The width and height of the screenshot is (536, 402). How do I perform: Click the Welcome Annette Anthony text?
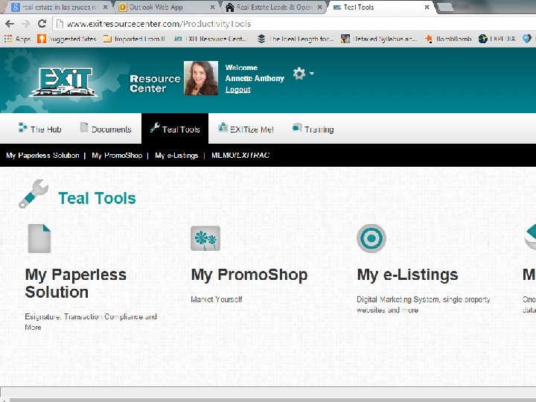point(255,73)
